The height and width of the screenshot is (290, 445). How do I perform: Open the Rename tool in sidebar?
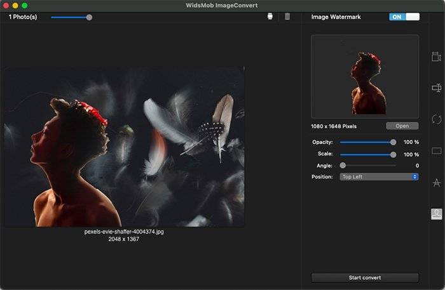click(x=436, y=88)
